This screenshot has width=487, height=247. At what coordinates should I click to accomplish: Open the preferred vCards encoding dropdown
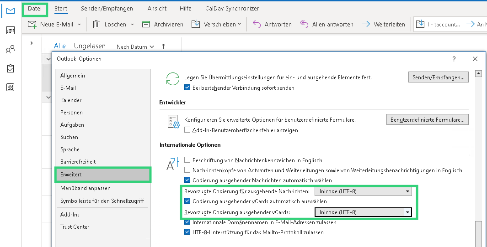tap(407, 212)
